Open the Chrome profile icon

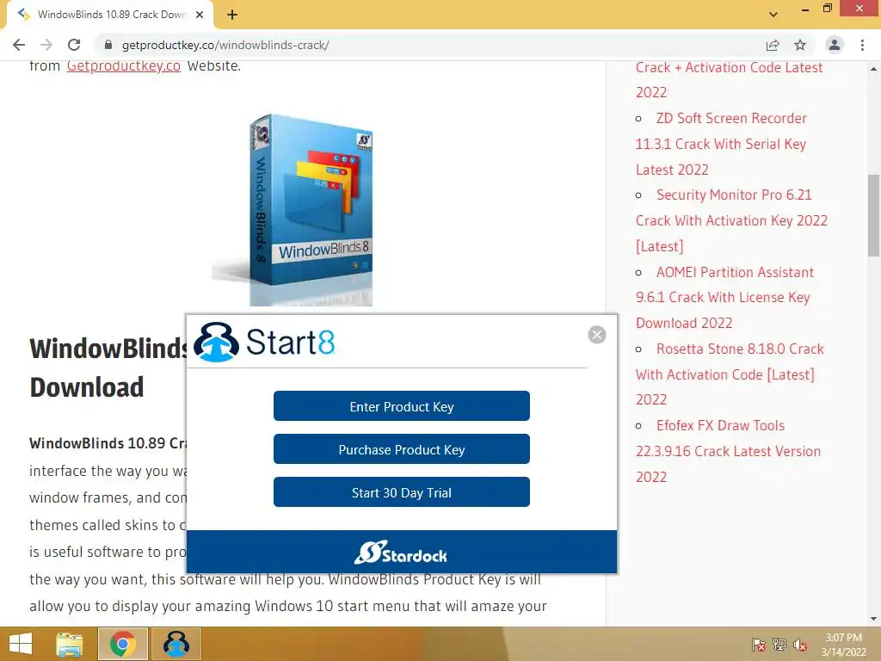(835, 45)
